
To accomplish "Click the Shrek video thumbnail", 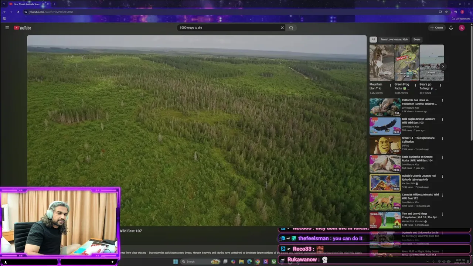I will [x=385, y=145].
